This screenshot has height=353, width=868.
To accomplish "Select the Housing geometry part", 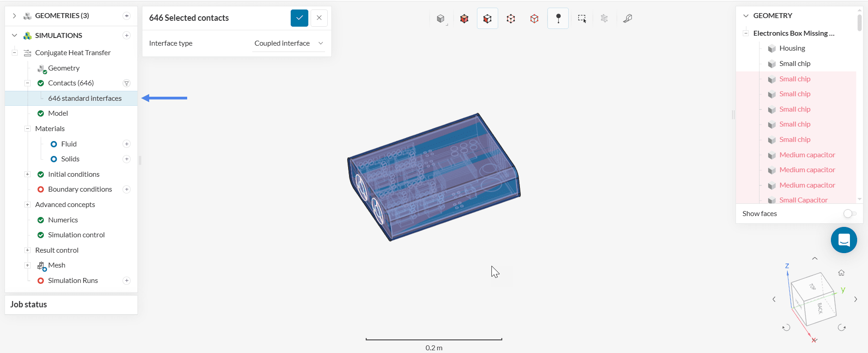I will click(792, 48).
